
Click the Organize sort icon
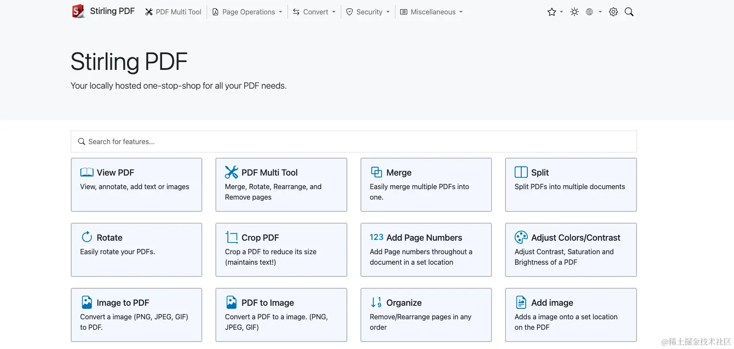pos(376,302)
